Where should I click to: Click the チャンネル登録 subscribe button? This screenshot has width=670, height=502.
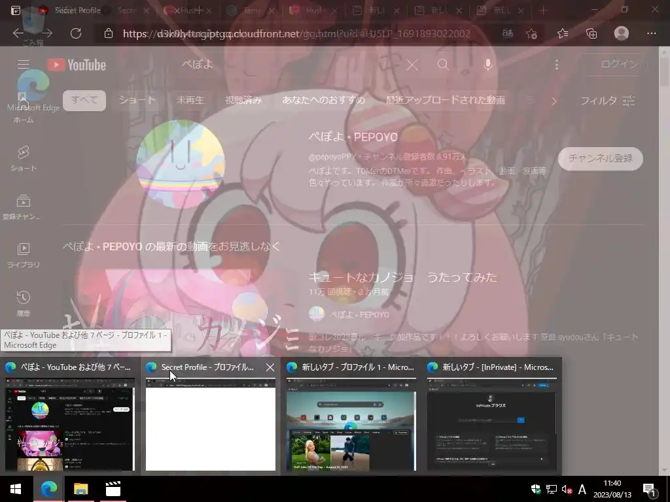(x=601, y=158)
